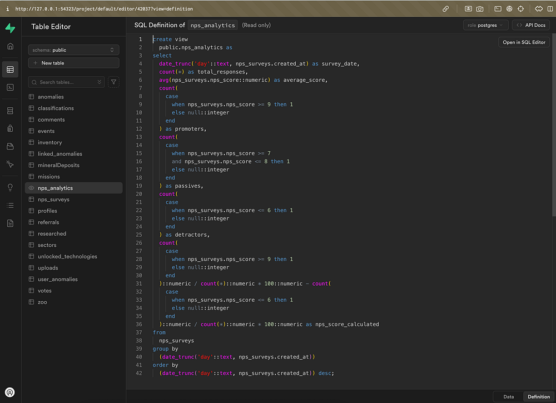Switch to the Data tab
Screen dimensions: 556x403
(x=508, y=397)
